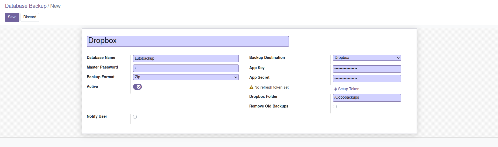Open the Setup Token link
This screenshot has width=498, height=147.
[x=348, y=89]
